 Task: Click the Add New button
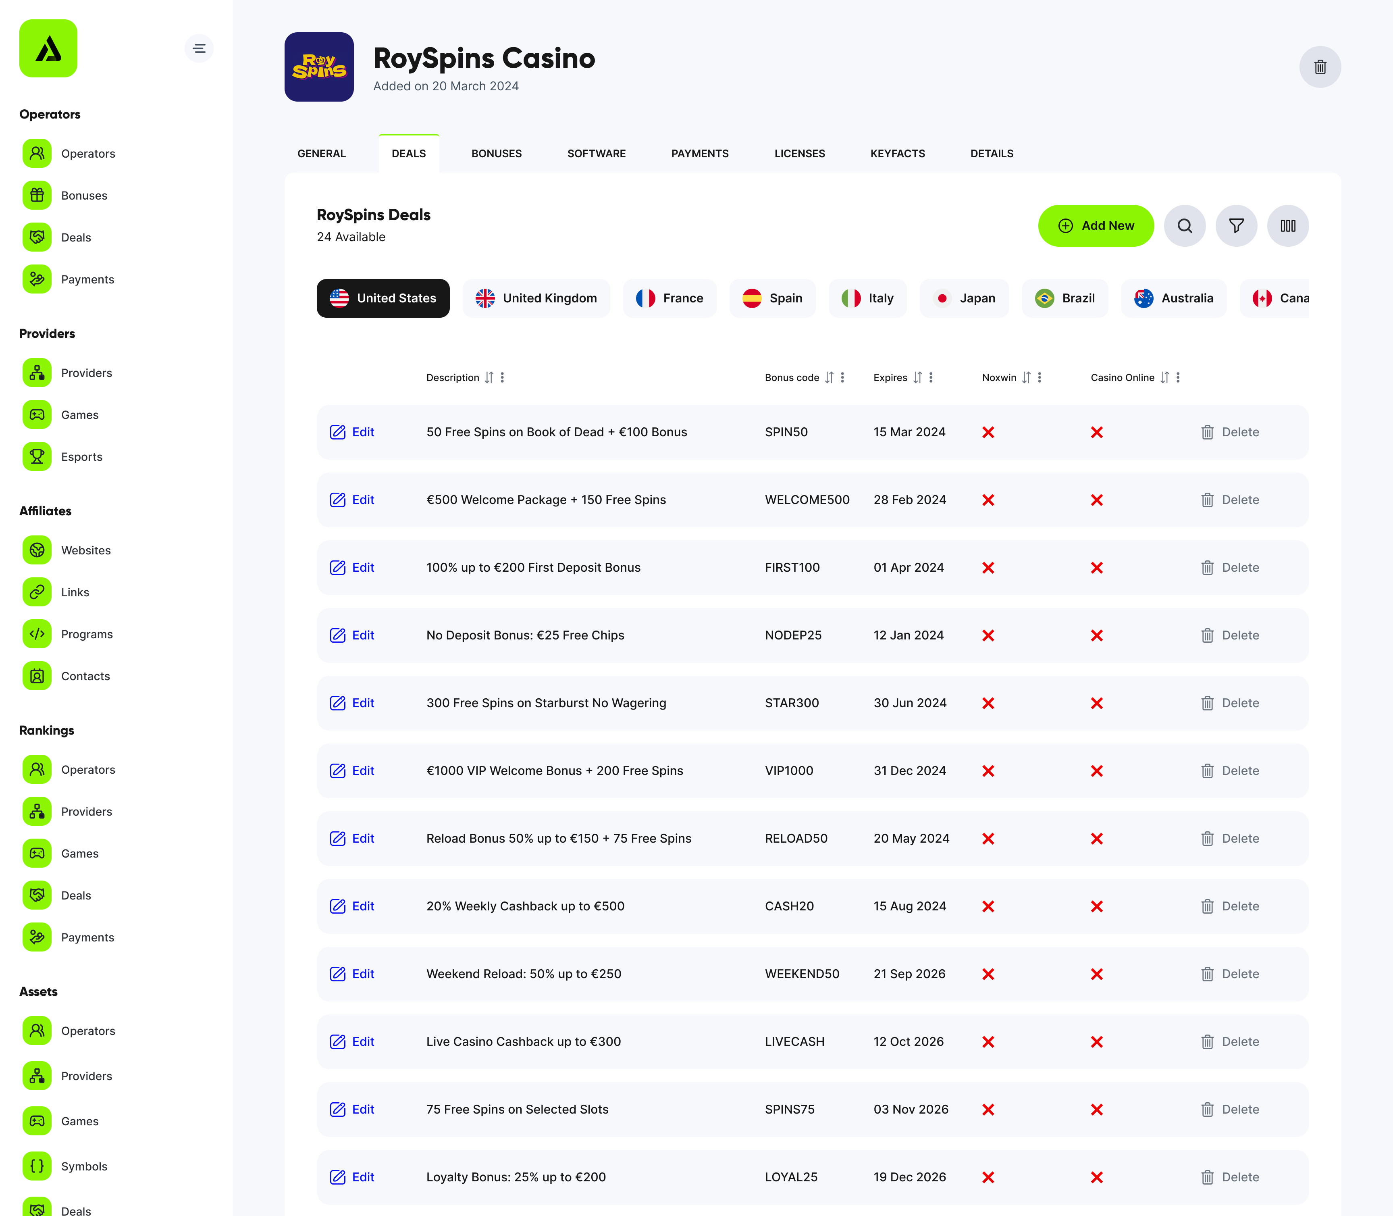click(1095, 225)
